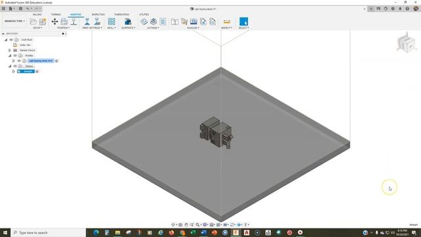Collapse the Setups tree node
The width and height of the screenshot is (421, 237).
(x=10, y=66)
